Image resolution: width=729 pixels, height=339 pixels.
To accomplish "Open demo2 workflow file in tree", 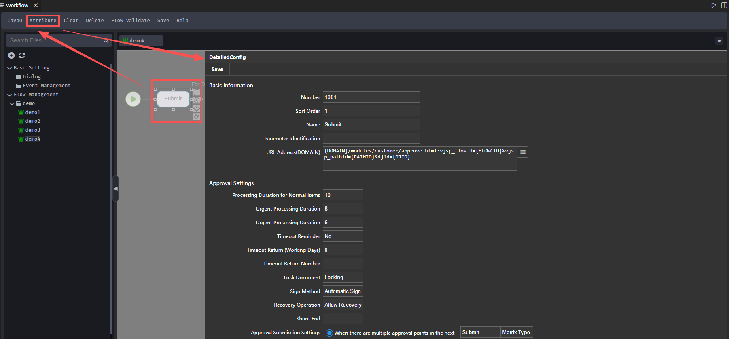I will tap(32, 121).
